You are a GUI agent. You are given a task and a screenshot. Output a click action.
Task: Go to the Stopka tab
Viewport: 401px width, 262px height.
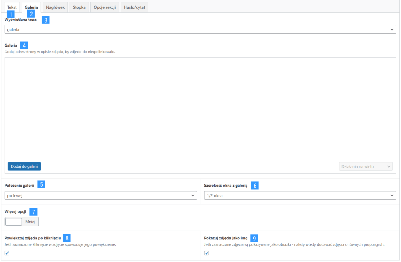tap(79, 7)
